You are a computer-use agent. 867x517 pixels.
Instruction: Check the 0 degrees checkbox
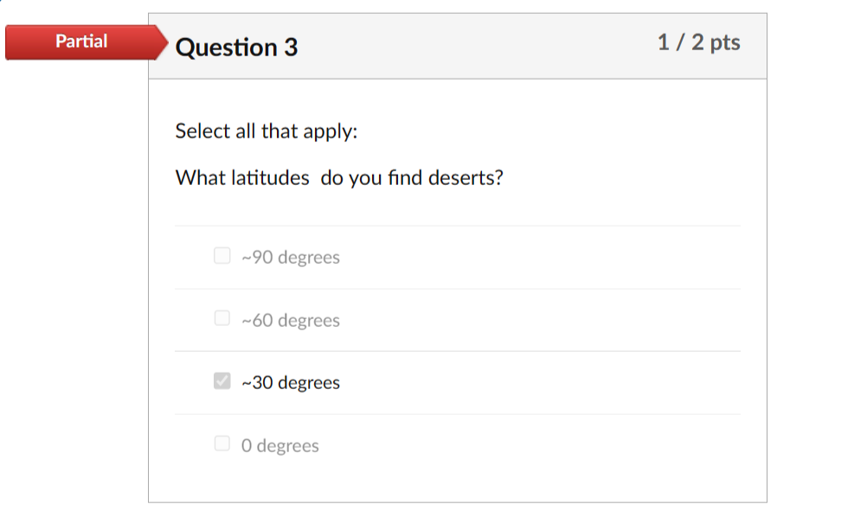click(222, 444)
